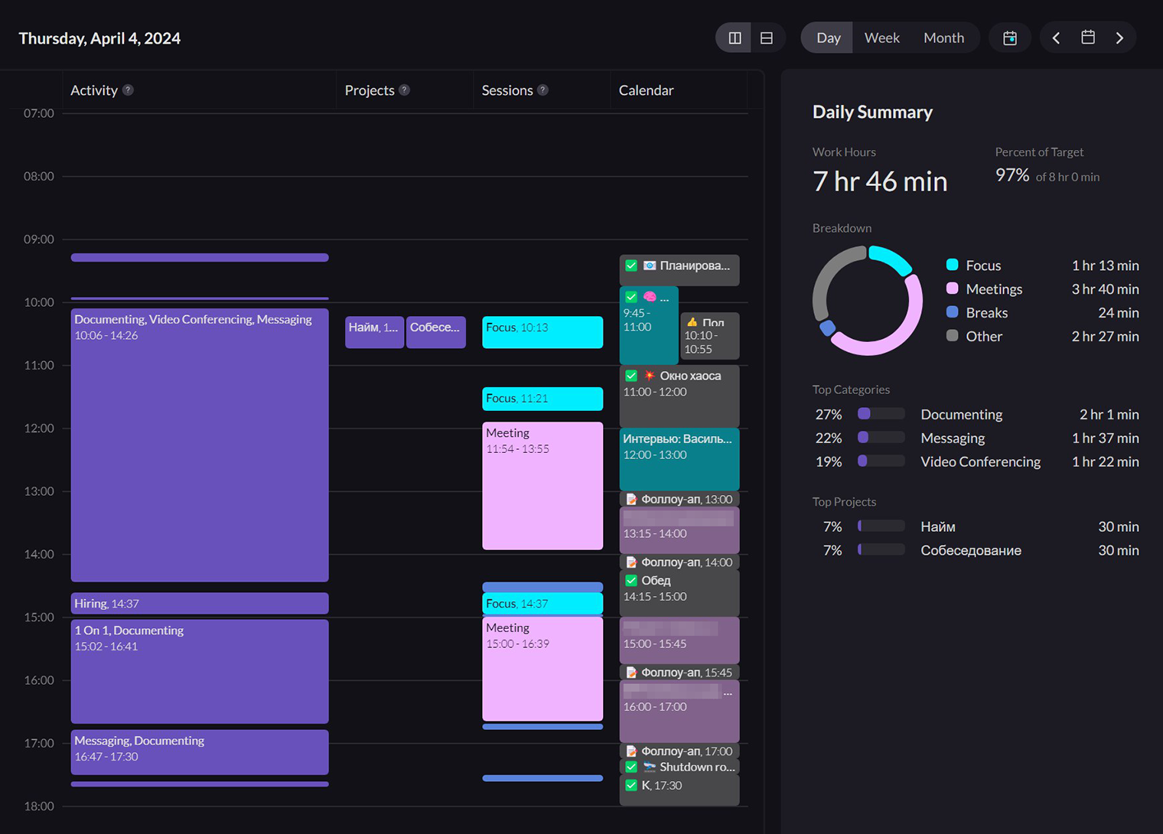Toggle the K, 17:30 event checkbox
This screenshot has width=1163, height=834.
coord(631,785)
